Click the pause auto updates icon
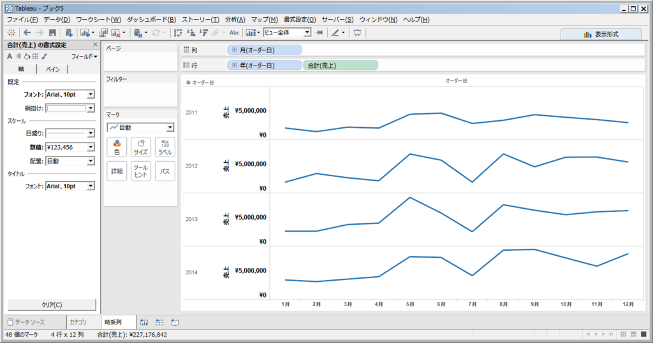653x343 pixels. 138,32
